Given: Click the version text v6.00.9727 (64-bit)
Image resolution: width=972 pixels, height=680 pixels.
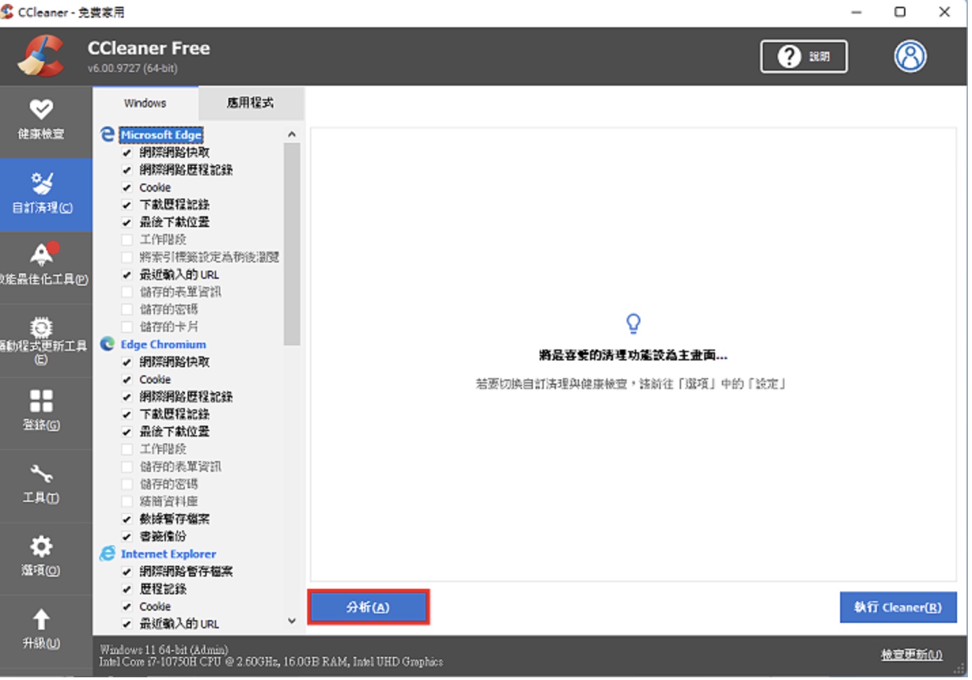Looking at the screenshot, I should (133, 68).
